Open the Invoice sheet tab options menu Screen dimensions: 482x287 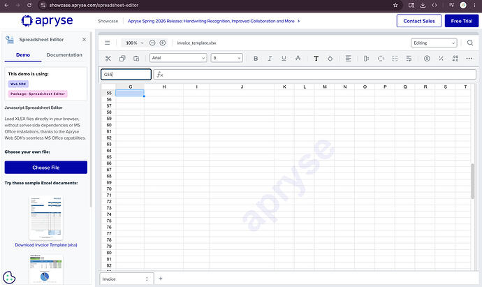point(147,279)
